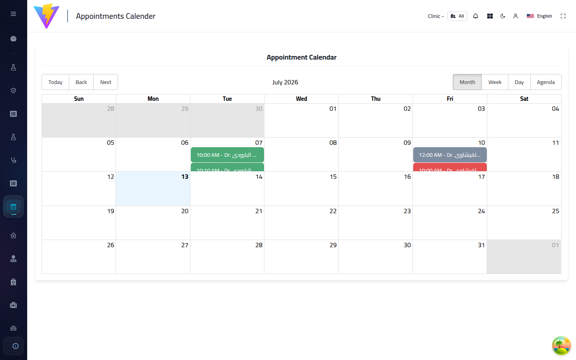Click the date number 13
The height and width of the screenshot is (360, 576).
[x=185, y=177]
